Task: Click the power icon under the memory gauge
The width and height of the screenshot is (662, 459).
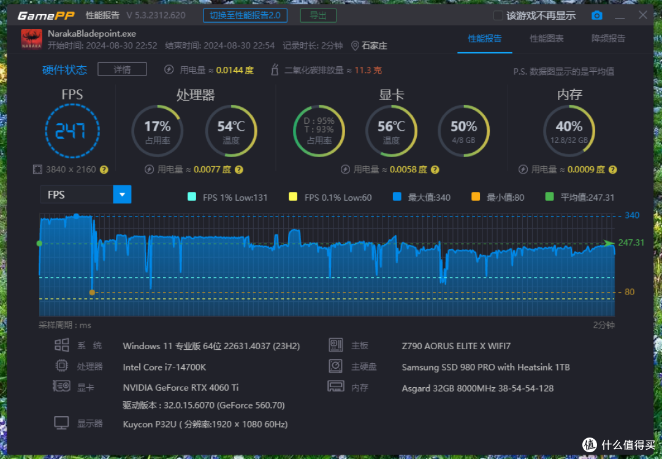Action: (x=523, y=169)
